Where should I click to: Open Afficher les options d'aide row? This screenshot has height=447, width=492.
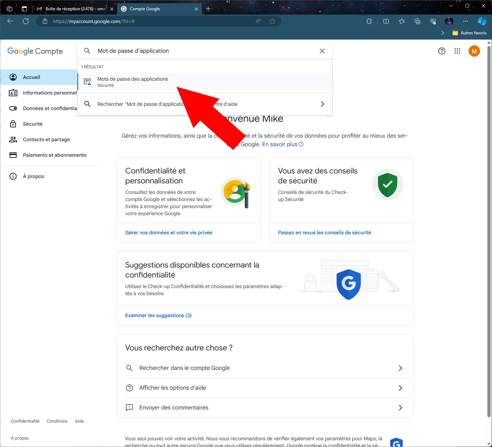tap(265, 388)
